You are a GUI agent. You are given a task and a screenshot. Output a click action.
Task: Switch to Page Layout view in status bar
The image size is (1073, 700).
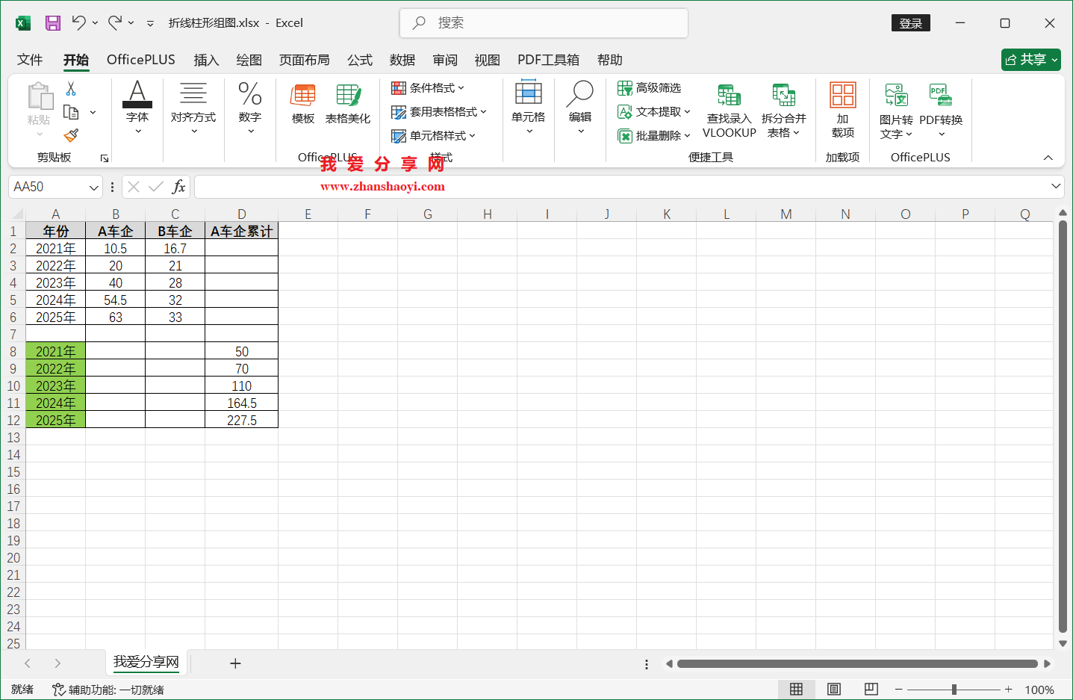pyautogui.click(x=834, y=689)
